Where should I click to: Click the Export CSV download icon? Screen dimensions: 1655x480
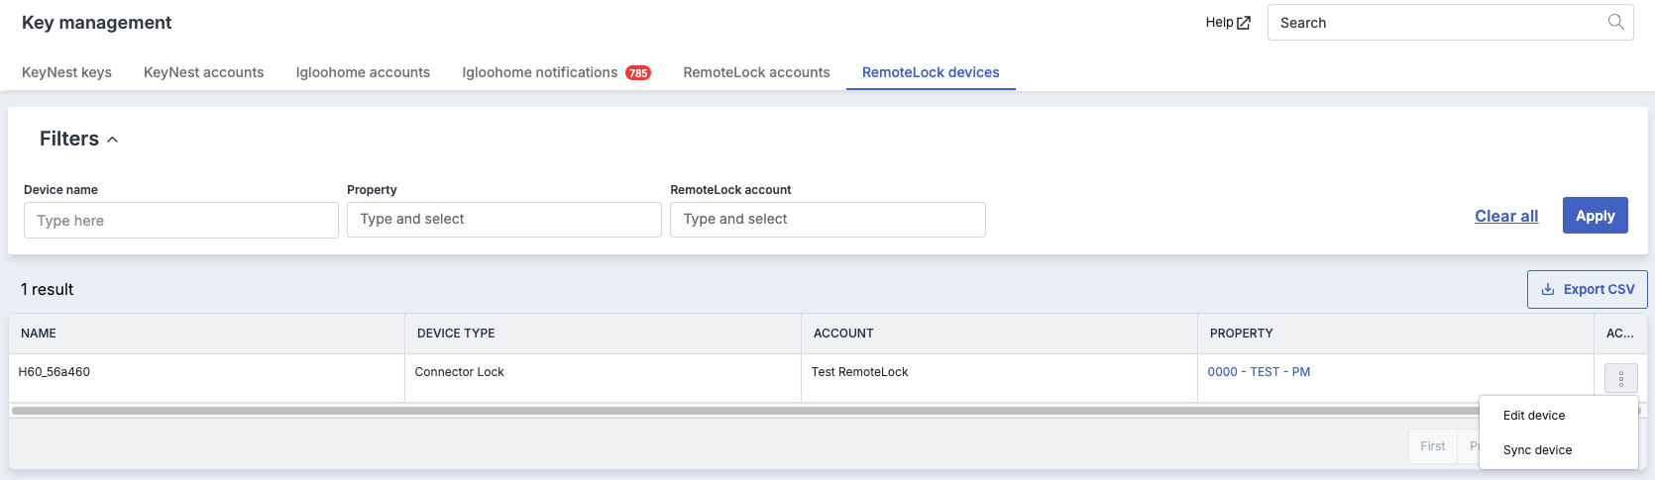(x=1548, y=289)
